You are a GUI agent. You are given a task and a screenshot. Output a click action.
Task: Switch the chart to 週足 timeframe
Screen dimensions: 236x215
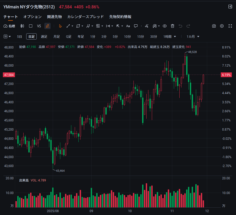(44, 36)
